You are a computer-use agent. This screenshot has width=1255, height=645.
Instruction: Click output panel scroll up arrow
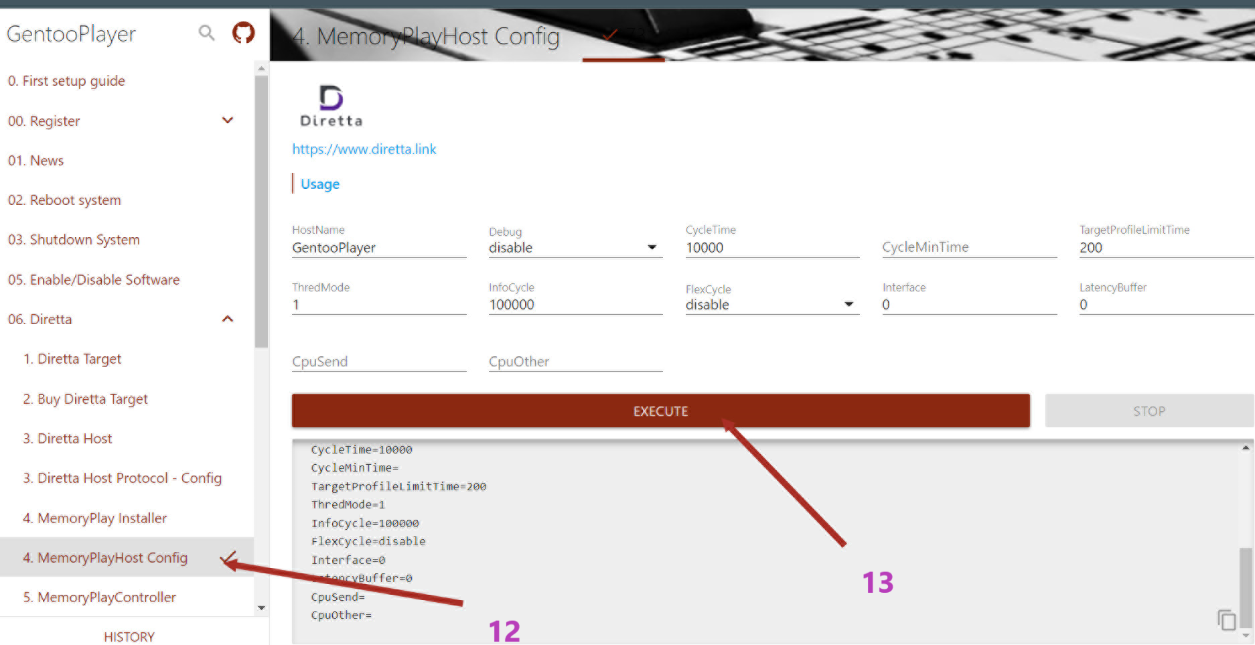click(1246, 447)
